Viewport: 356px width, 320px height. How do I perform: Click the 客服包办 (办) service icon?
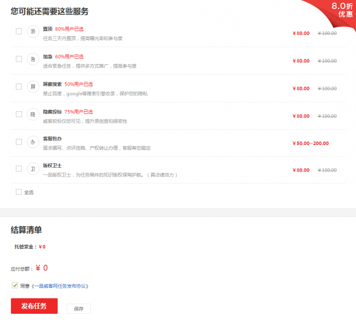(x=32, y=142)
